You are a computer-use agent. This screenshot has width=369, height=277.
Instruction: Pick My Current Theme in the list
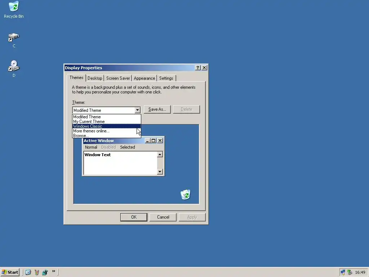click(107, 122)
